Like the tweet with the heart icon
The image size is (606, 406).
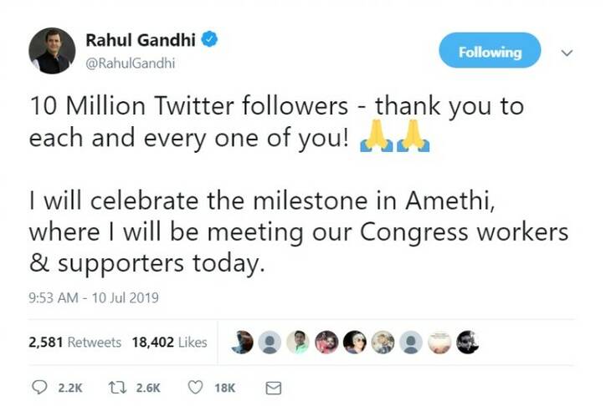coord(195,388)
